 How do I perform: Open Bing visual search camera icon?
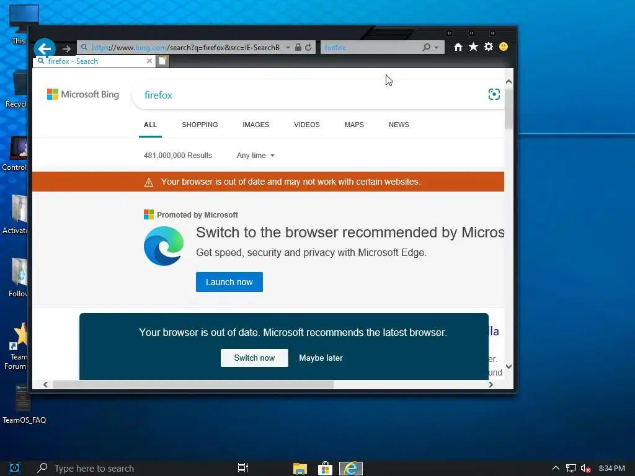point(494,94)
